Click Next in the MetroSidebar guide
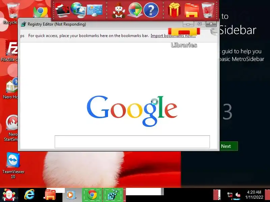This screenshot has width=270, height=202. point(228,146)
